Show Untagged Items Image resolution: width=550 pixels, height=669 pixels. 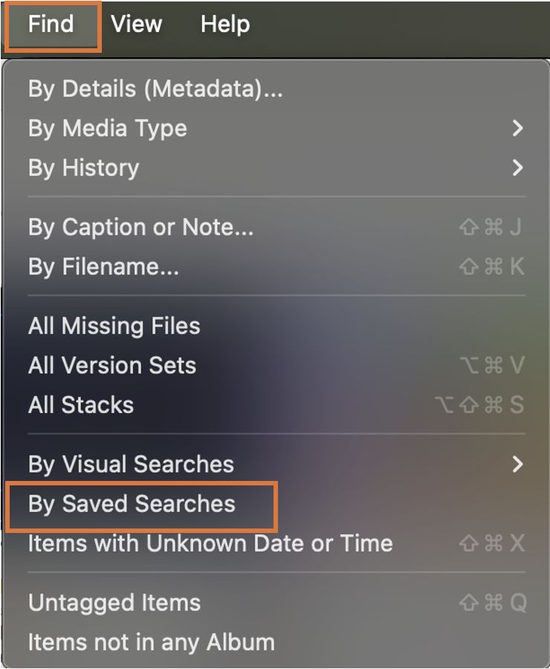(114, 603)
